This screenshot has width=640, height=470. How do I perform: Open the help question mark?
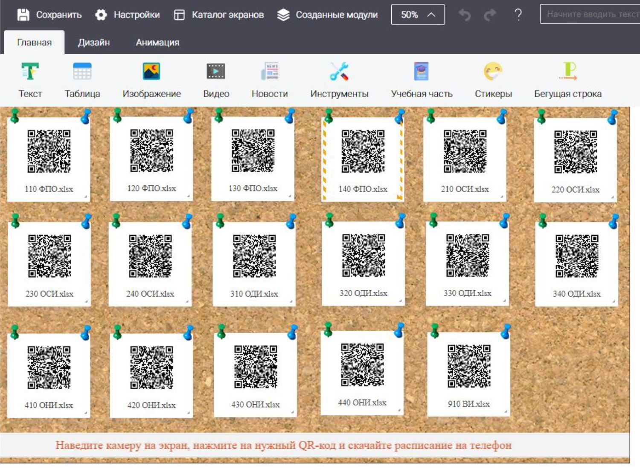point(518,15)
